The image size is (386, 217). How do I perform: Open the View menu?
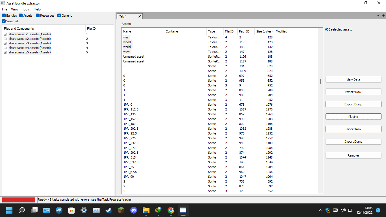coord(14,9)
